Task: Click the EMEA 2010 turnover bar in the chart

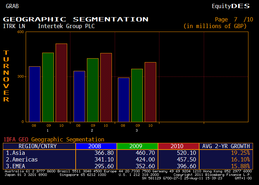Action: 150,92
